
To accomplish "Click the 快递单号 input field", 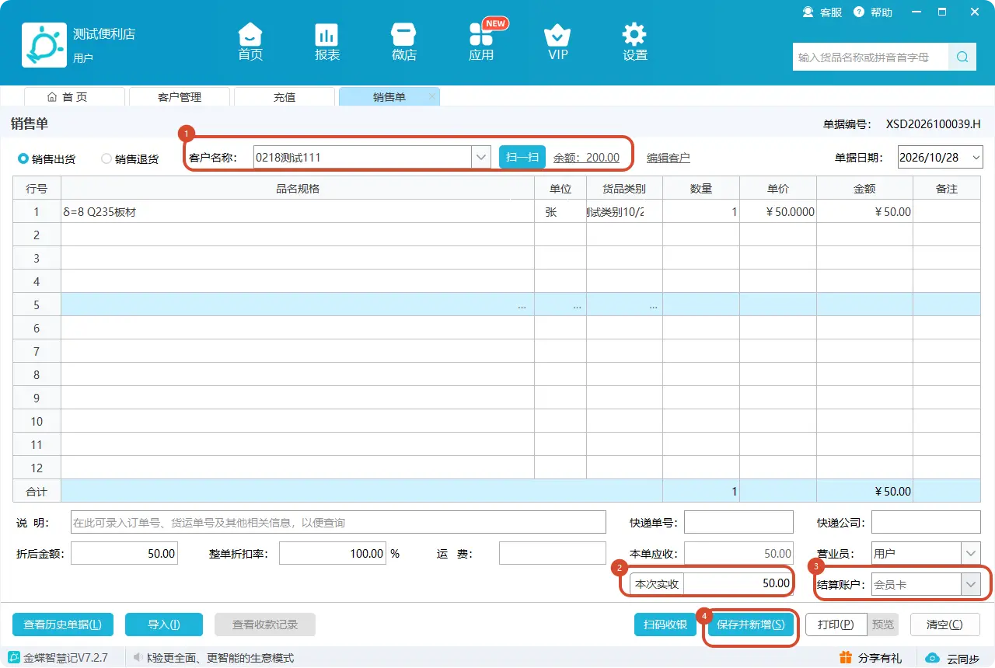I will tap(738, 522).
